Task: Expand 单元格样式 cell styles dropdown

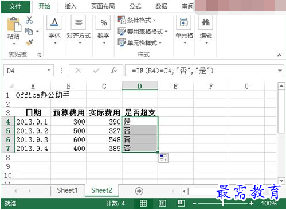Action: (160, 43)
